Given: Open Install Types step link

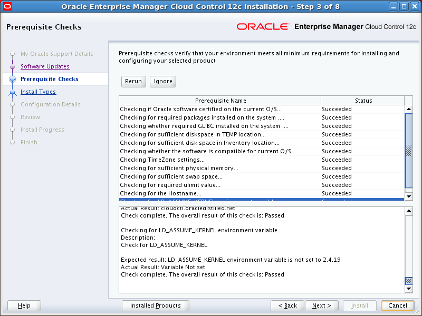Looking at the screenshot, I should click(38, 92).
